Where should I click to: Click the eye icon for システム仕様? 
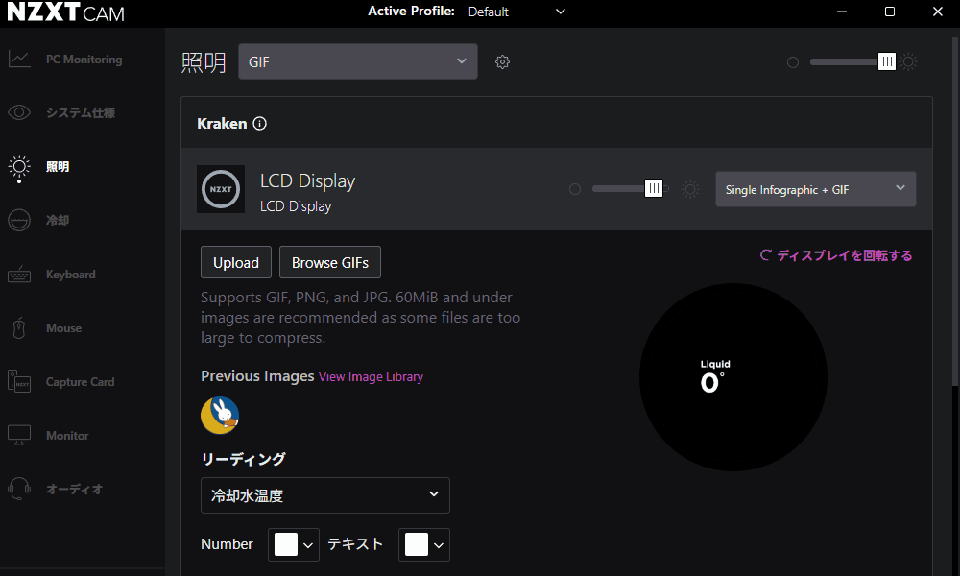[x=19, y=112]
